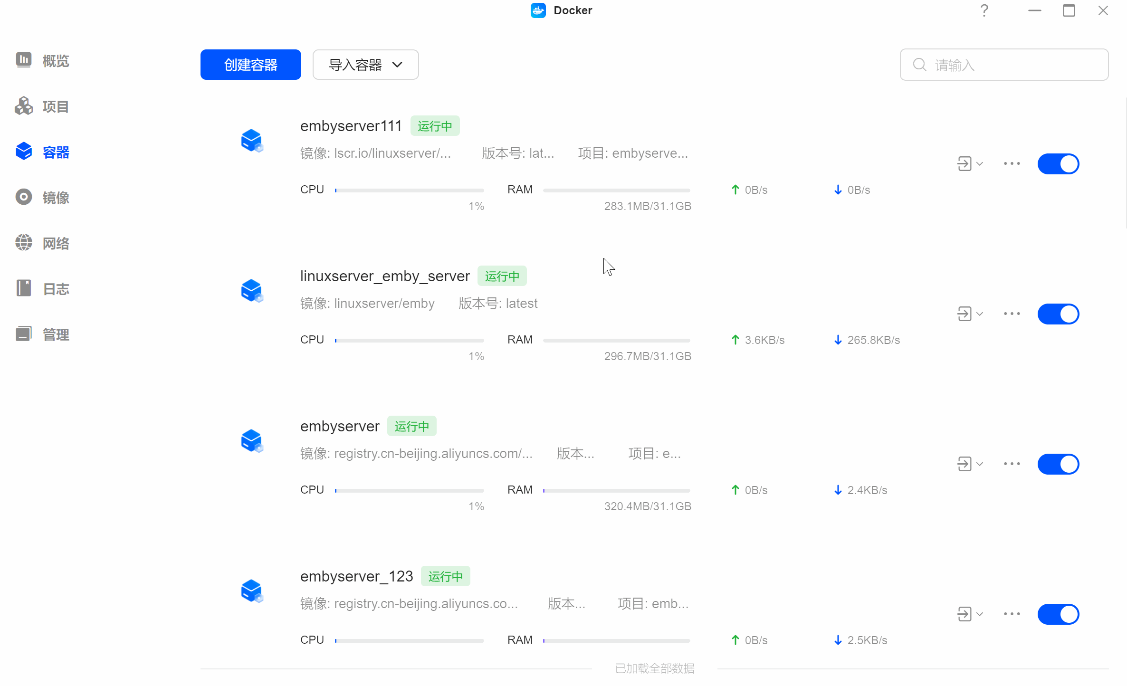Click download arrow icon for embyserver 2.4KB/s
Image resolution: width=1127 pixels, height=686 pixels.
[838, 490]
